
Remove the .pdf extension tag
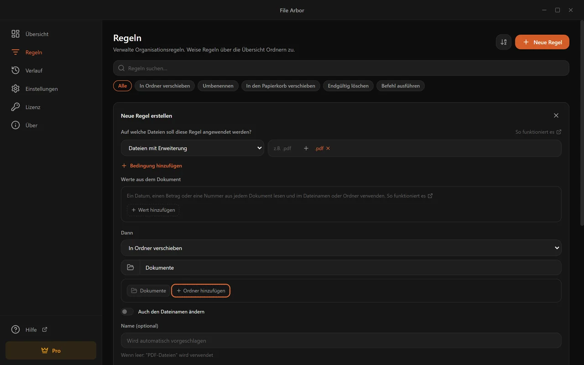328,148
